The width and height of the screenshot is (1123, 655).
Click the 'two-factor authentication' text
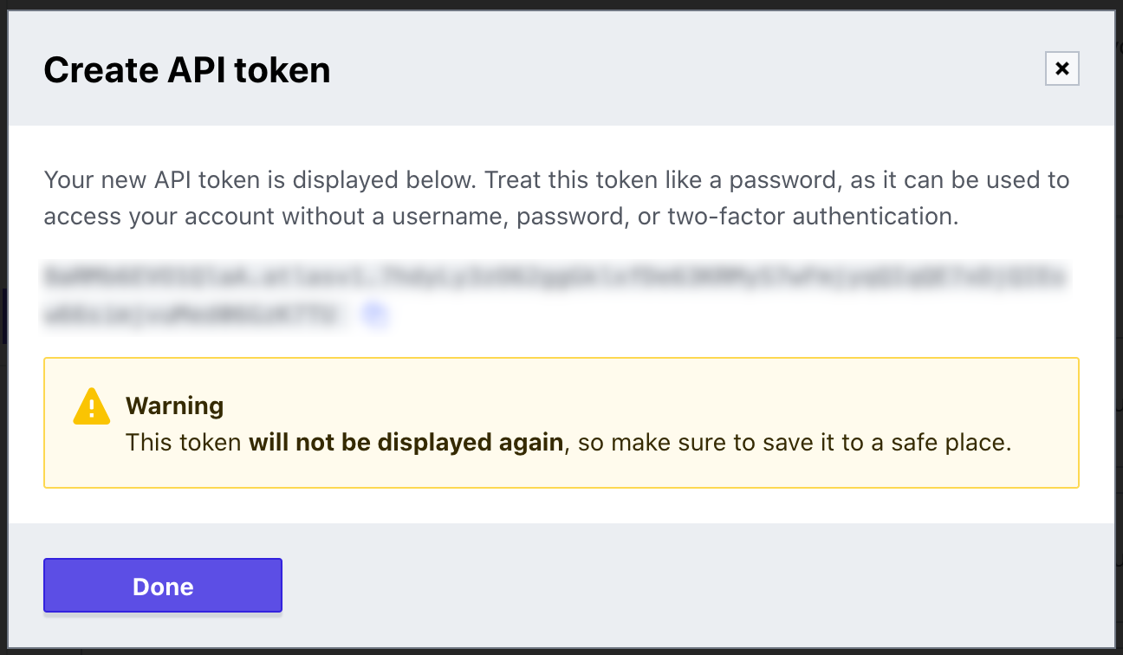(813, 216)
